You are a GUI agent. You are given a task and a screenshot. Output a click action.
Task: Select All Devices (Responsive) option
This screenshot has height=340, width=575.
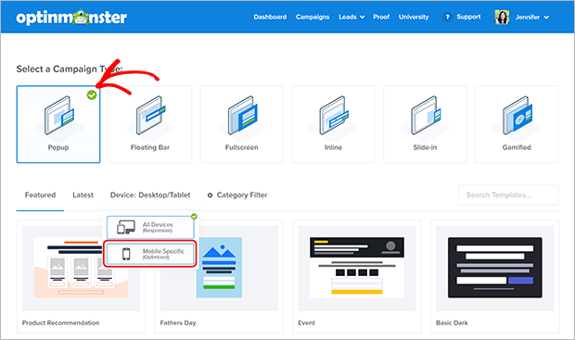click(150, 227)
